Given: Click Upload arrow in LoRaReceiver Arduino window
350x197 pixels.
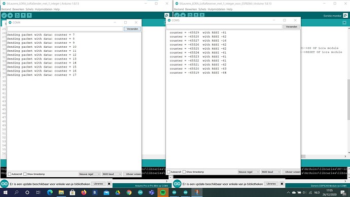Looking at the screenshot, I should point(183,15).
